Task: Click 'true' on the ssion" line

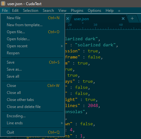Action: tap(93, 51)
